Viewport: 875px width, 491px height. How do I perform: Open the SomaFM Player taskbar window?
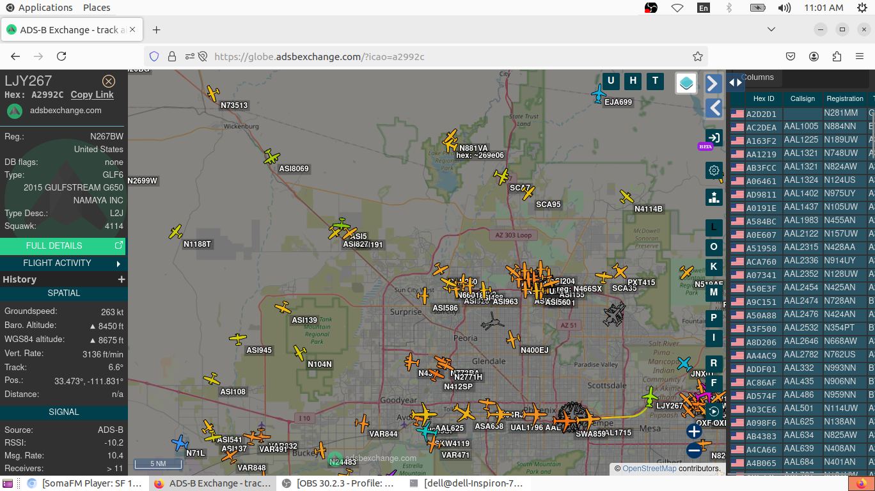point(85,483)
